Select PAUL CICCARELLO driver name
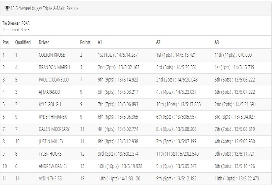Screen dimensions: 272x185 (x=54, y=80)
